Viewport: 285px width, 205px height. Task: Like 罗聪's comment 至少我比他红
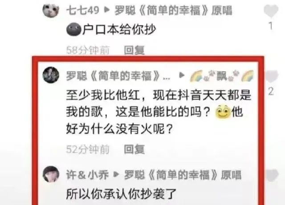click(x=272, y=76)
